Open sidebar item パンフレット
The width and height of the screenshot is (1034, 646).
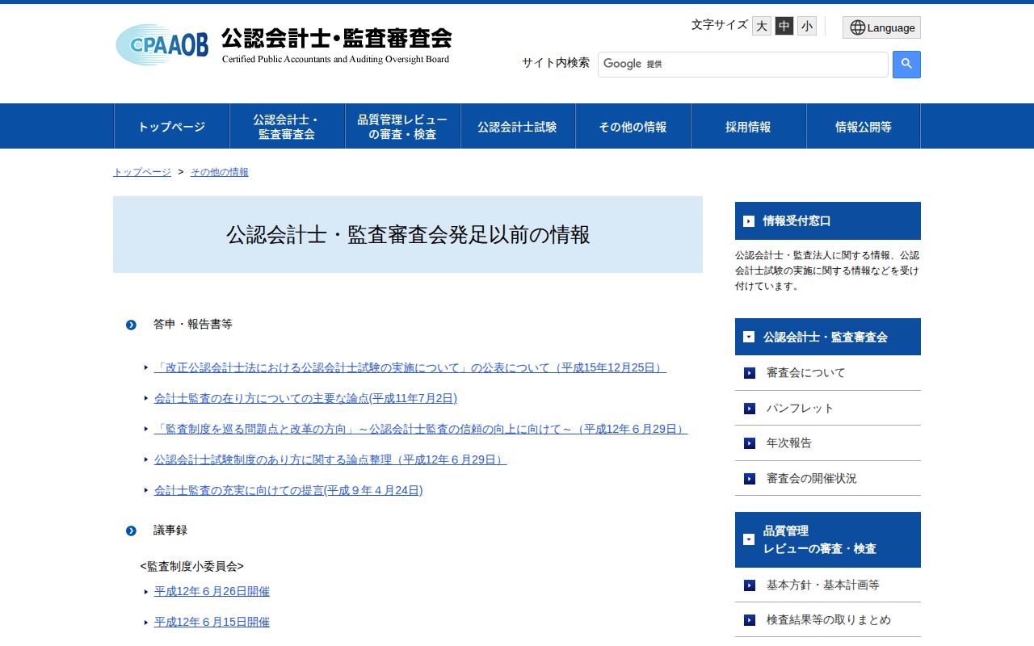coord(801,408)
